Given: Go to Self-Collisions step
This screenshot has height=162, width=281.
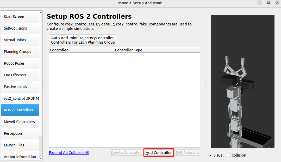Looking at the screenshot, I should tap(20, 28).
